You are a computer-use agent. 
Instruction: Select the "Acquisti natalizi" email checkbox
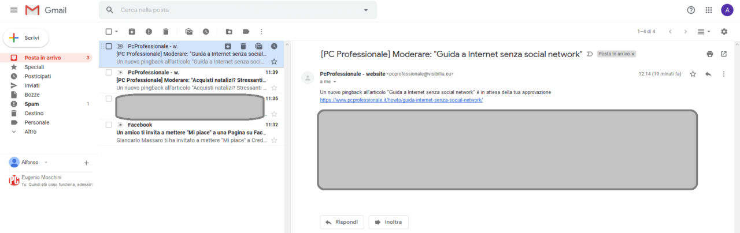(109, 73)
